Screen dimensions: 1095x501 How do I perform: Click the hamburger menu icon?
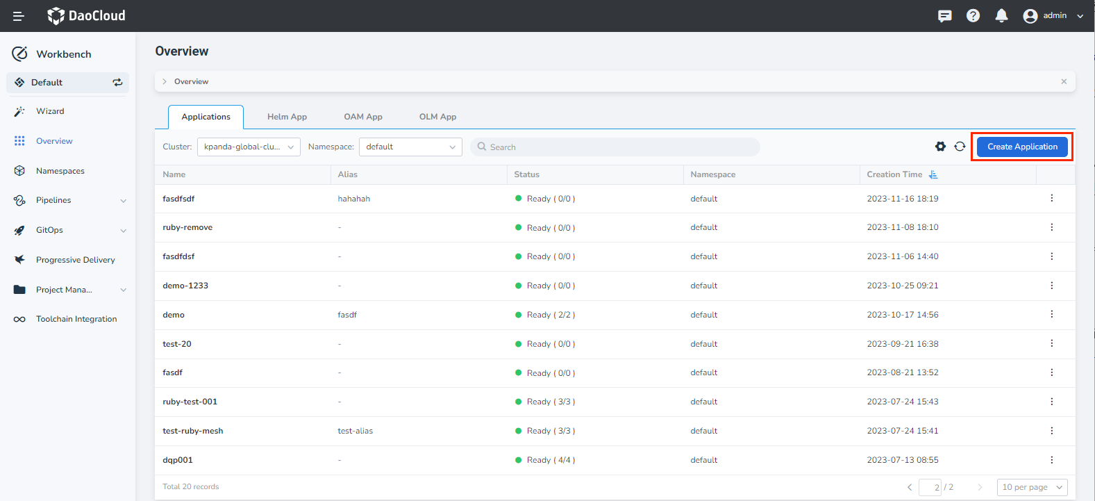click(18, 16)
